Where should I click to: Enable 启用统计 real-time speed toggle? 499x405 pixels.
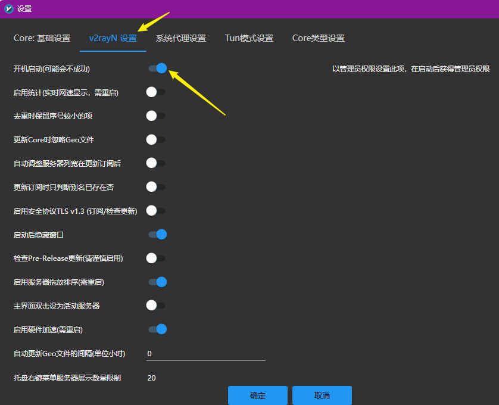(x=156, y=92)
